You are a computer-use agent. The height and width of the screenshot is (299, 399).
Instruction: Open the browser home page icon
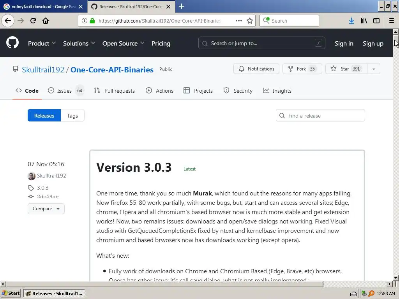click(46, 21)
